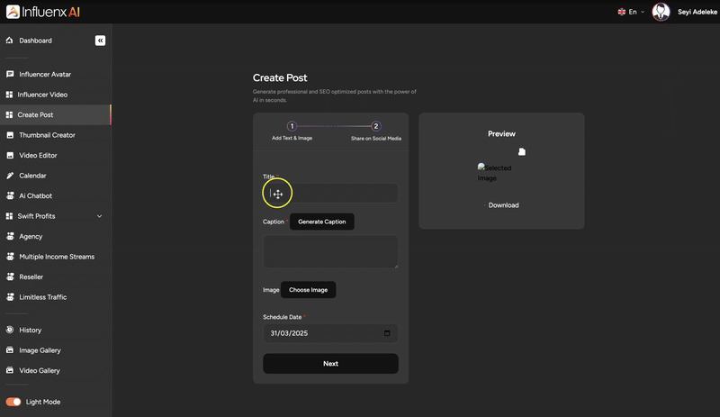This screenshot has height=417, width=720.
Task: Toggle the Light Mode switch
Action: click(13, 402)
